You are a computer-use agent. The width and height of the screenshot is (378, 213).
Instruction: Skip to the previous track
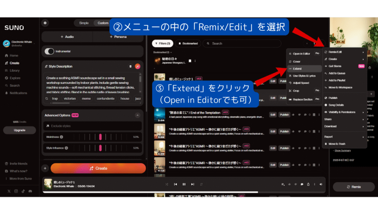pyautogui.click(x=175, y=184)
